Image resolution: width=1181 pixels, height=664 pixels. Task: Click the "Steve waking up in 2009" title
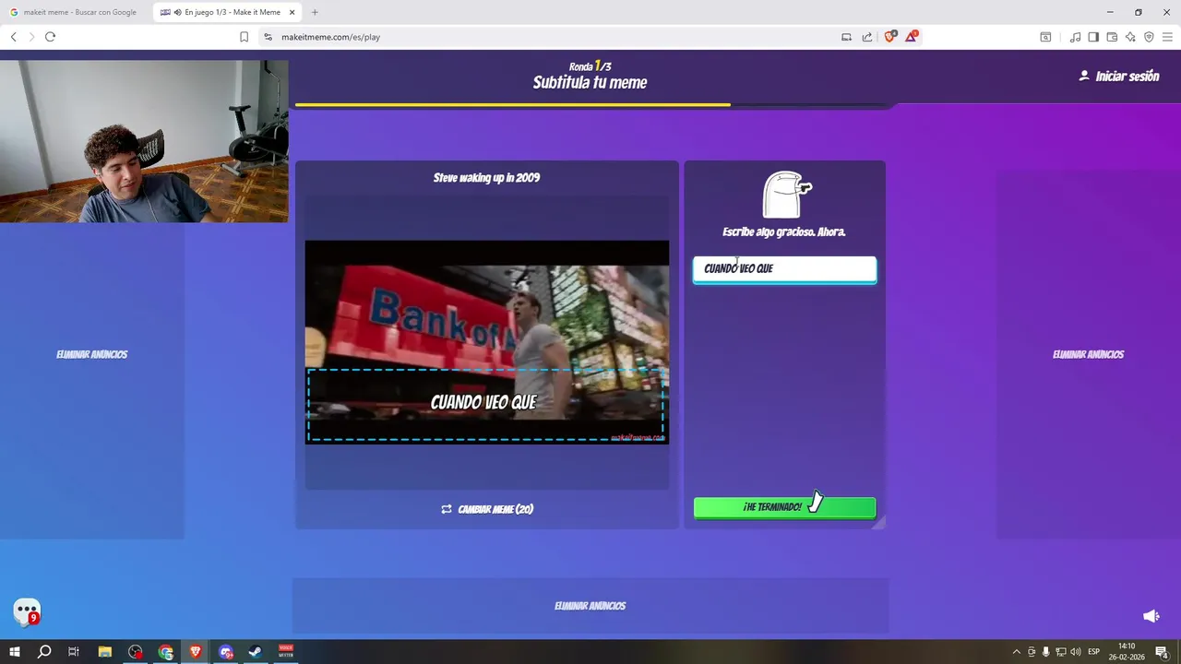click(x=486, y=178)
